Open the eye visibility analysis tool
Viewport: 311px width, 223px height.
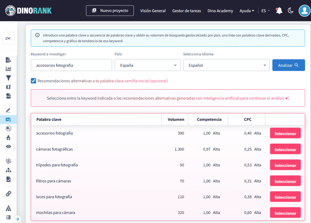[x=9, y=146]
